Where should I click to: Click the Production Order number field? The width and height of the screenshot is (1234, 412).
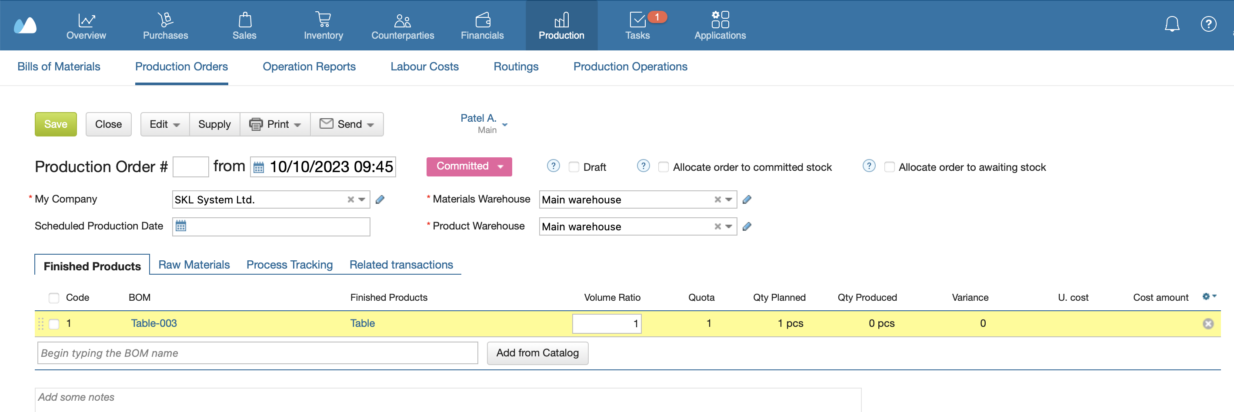click(x=190, y=167)
